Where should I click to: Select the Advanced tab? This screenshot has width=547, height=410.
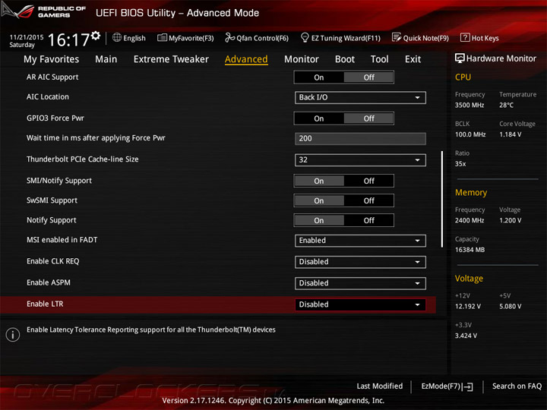coord(246,59)
